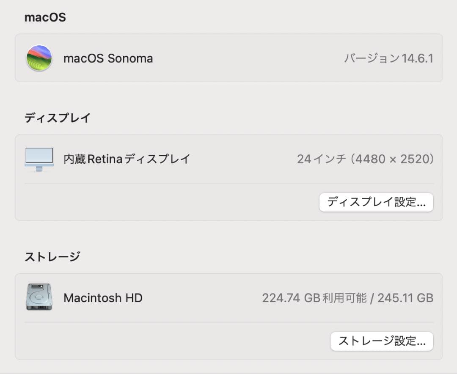Image resolution: width=457 pixels, height=374 pixels.
Task: Click the 利用可能 text in storage row
Action: (344, 298)
